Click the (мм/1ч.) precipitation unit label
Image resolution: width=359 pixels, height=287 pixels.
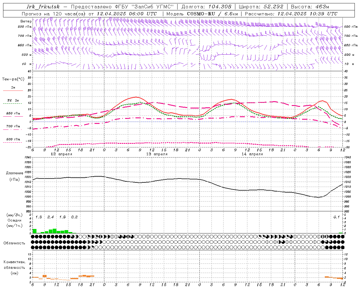pos(14,226)
